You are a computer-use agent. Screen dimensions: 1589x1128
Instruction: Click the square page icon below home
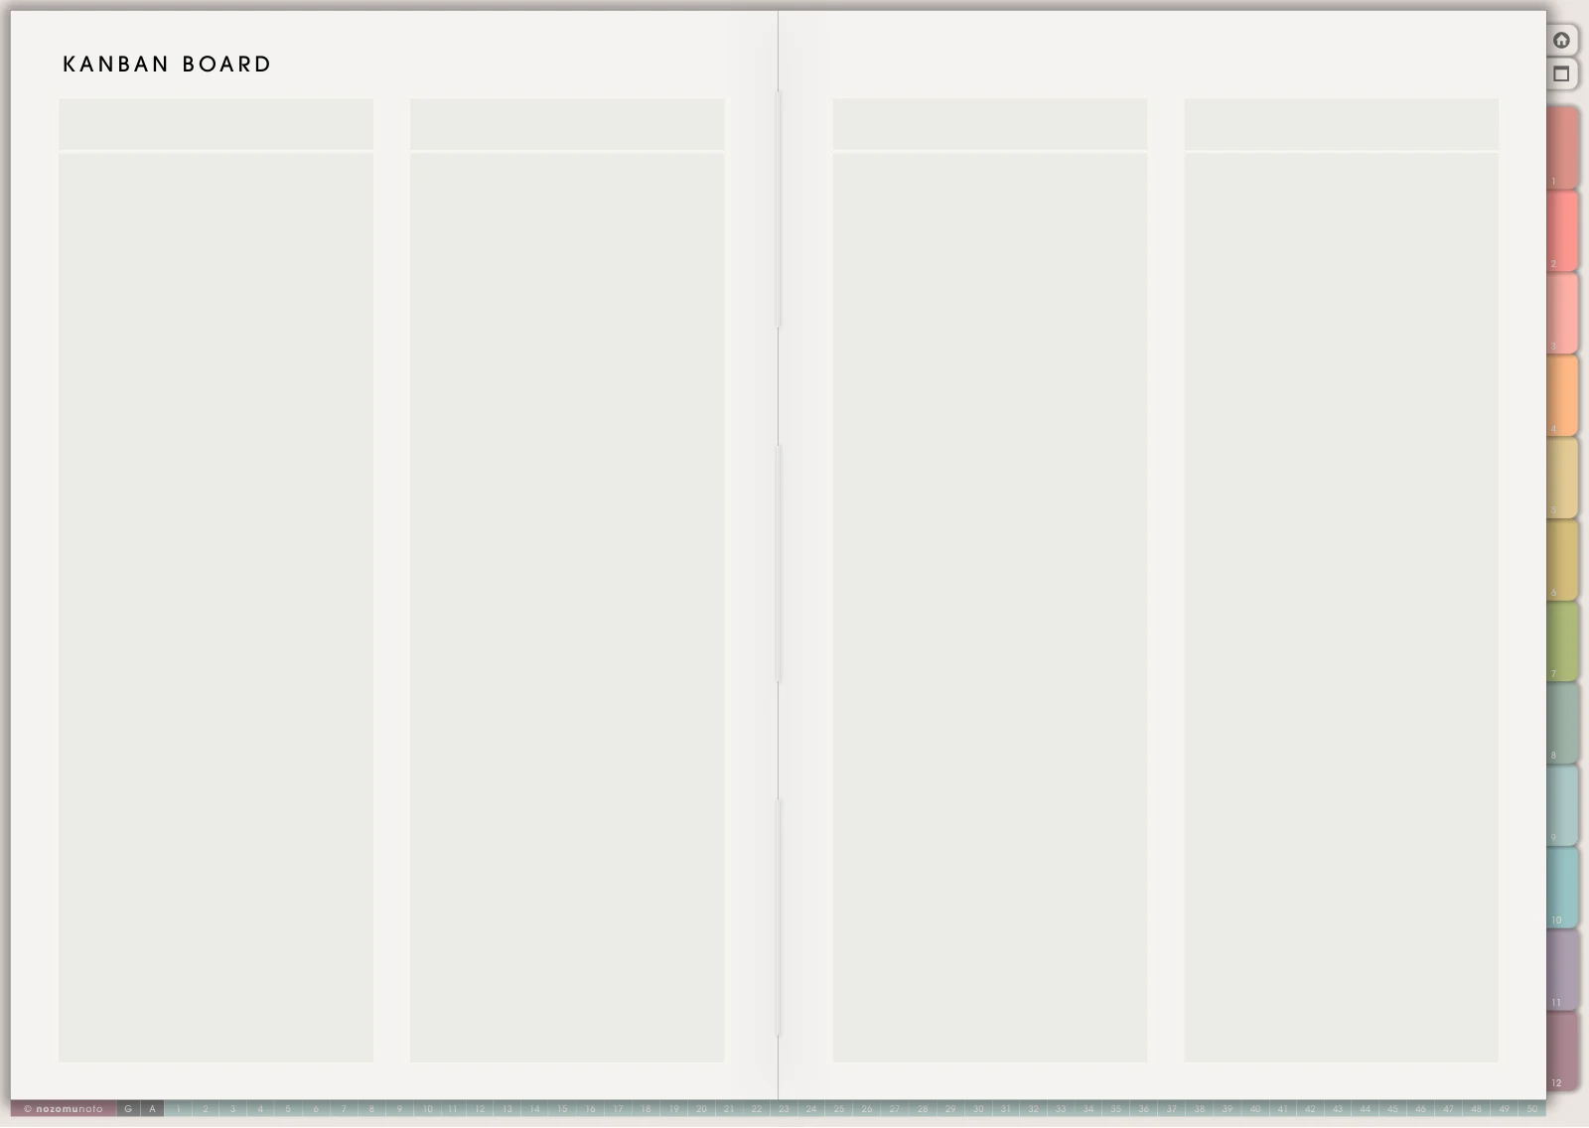tap(1561, 73)
